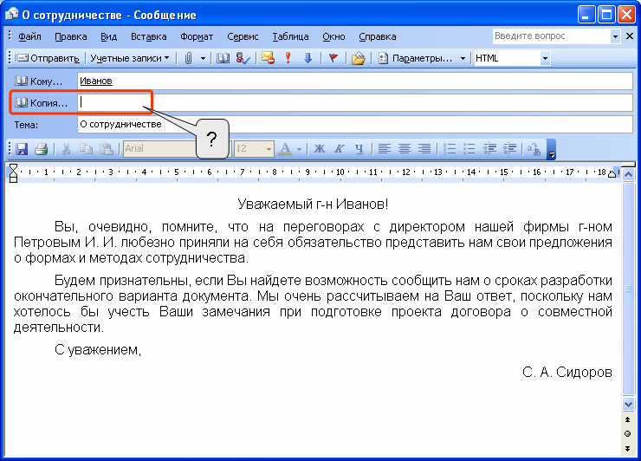Open Параметры options button

415,59
